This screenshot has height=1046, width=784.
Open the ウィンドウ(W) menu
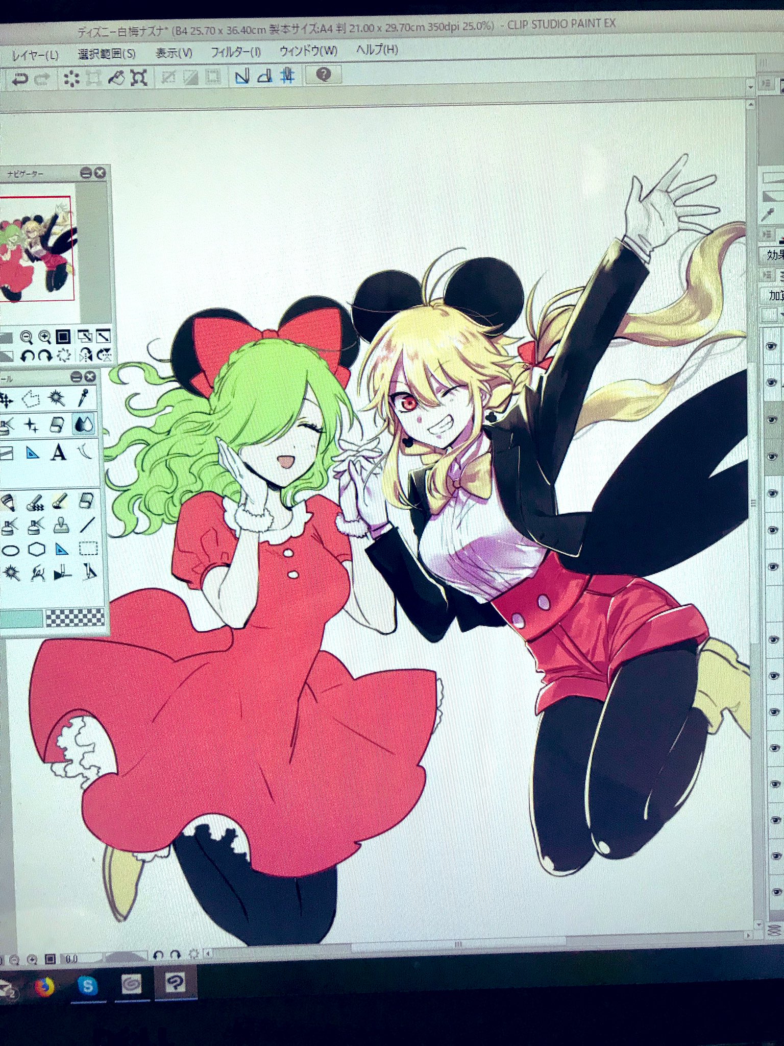click(308, 51)
